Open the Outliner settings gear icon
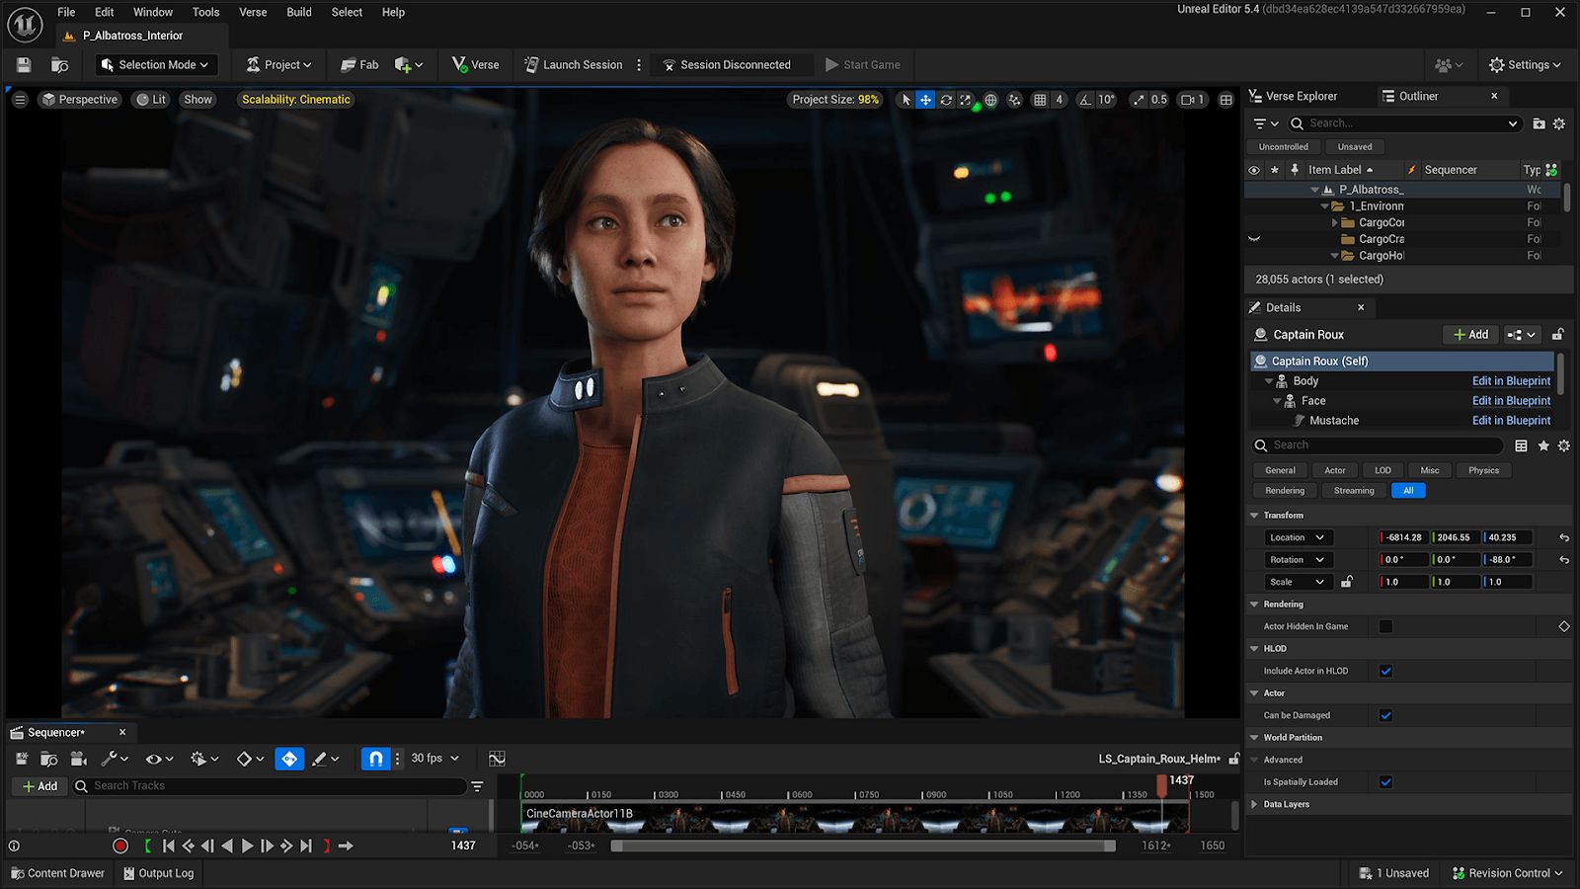 1558,123
